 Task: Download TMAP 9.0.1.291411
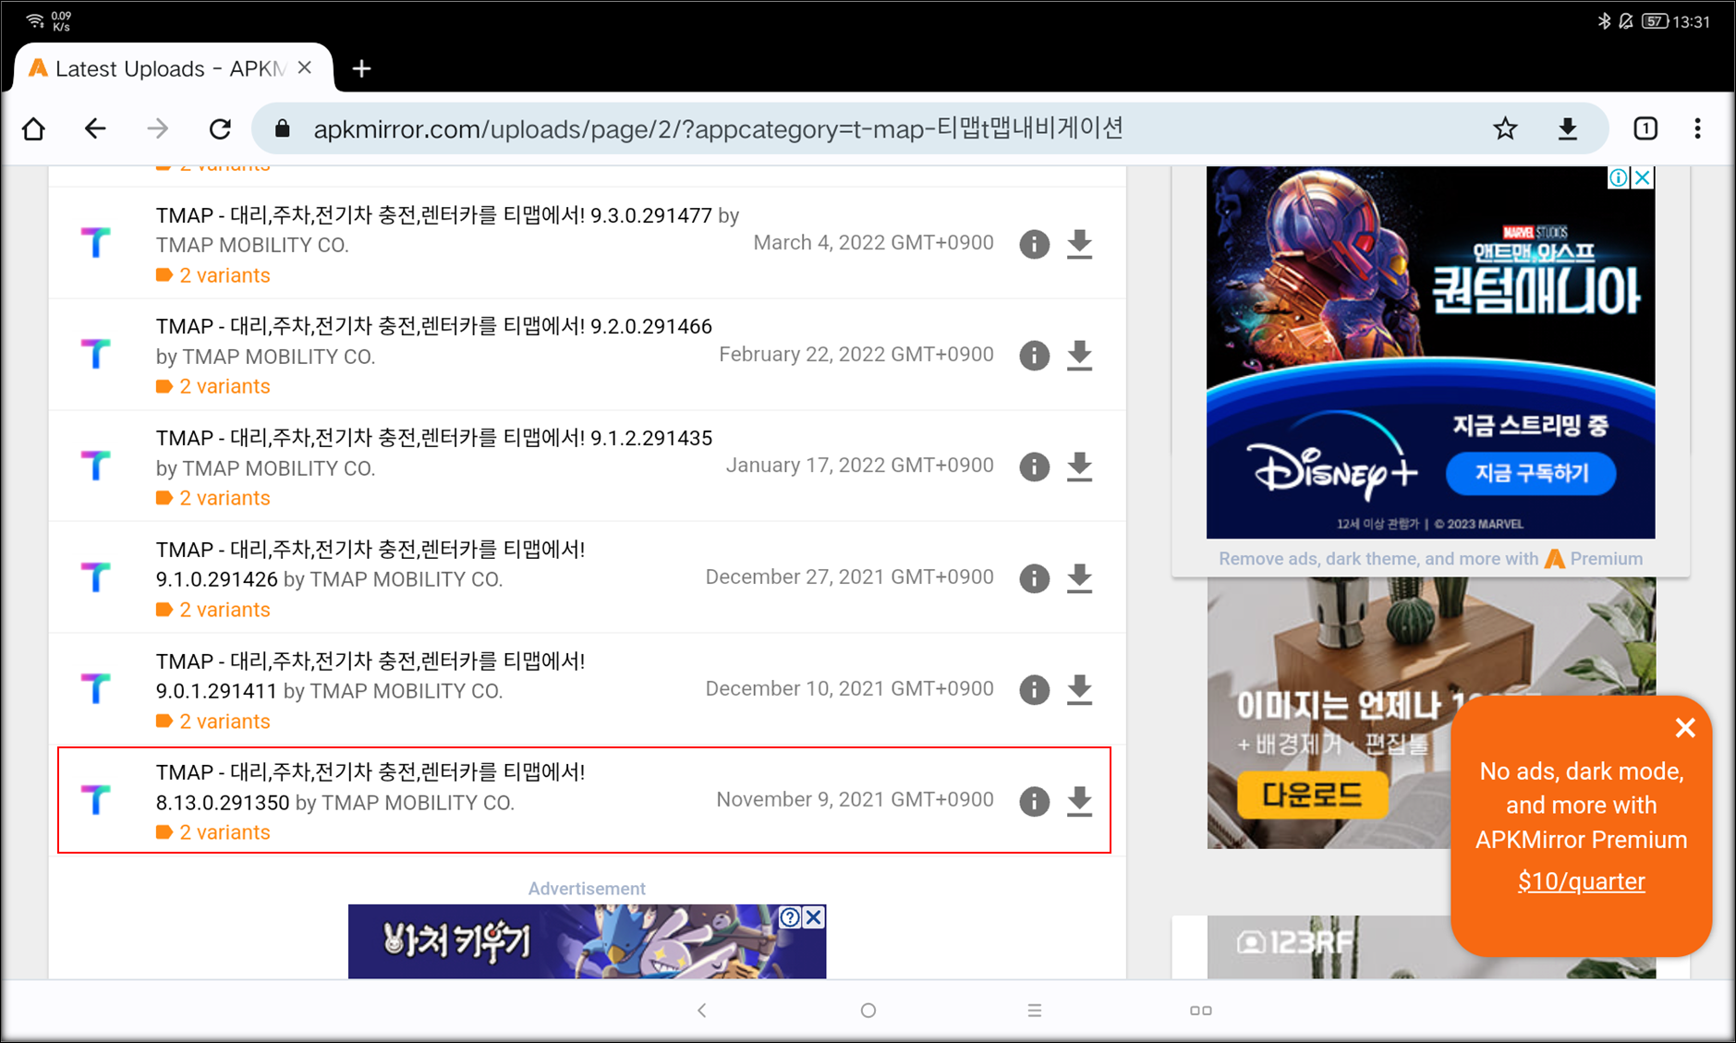coord(1079,690)
